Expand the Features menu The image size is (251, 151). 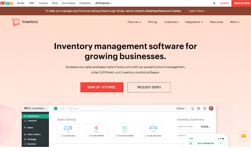(134, 22)
